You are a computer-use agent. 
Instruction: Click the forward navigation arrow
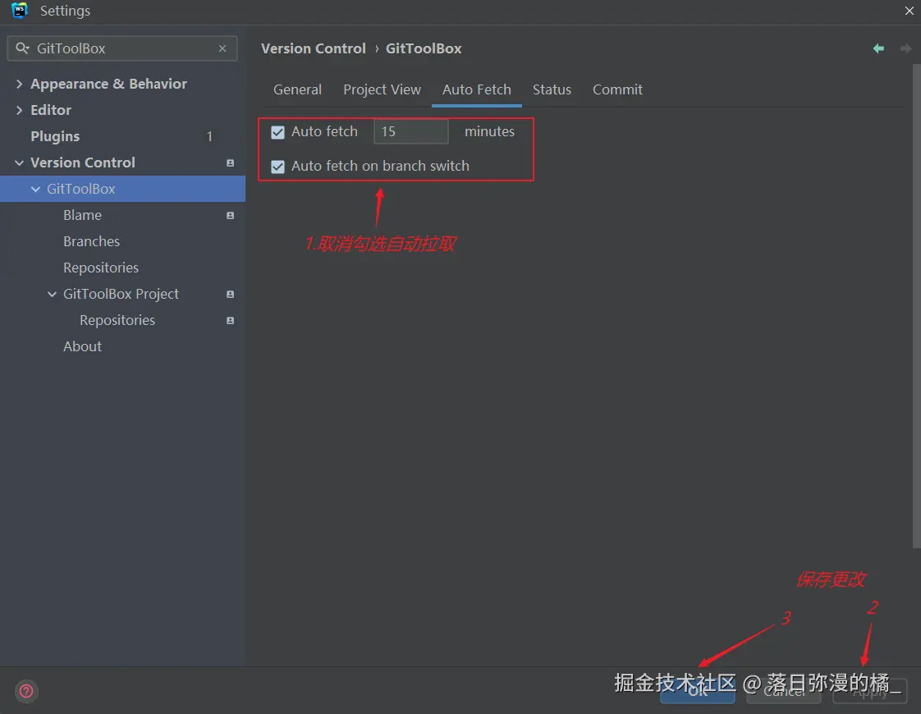tap(905, 48)
